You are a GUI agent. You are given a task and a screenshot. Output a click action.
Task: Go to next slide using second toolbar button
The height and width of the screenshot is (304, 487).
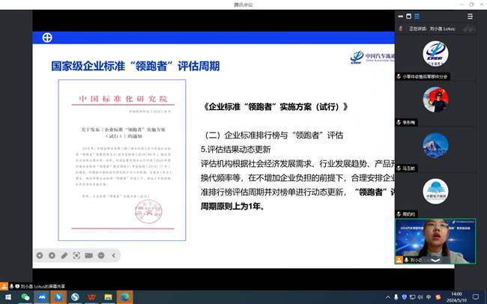pos(52,255)
